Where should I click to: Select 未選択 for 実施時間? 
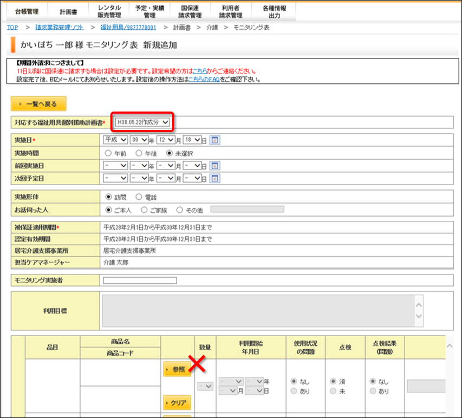(x=169, y=153)
